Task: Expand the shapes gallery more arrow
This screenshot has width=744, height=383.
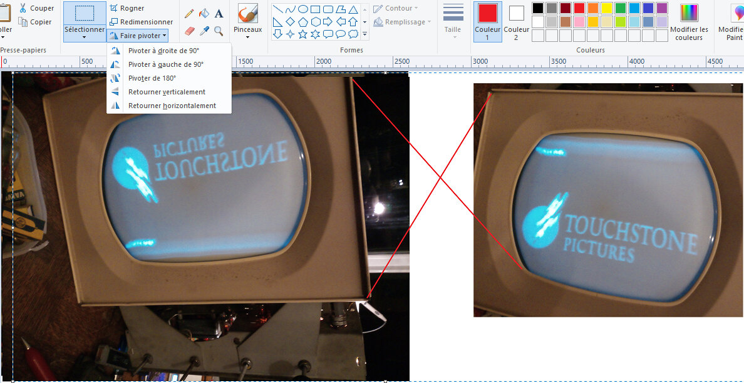Action: coord(365,34)
